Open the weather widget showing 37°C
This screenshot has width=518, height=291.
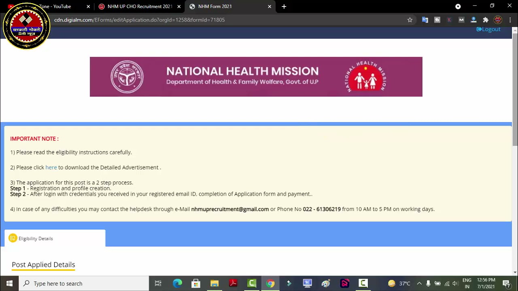399,283
